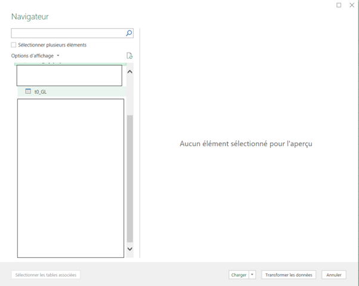Click Transformer les données button
Screen dimensions: 359x286
(x=289, y=275)
